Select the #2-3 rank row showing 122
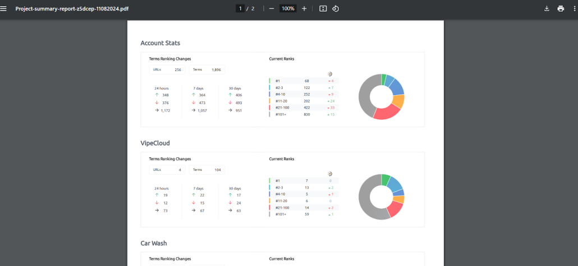Screen dimensions: 578x266 [x=304, y=87]
